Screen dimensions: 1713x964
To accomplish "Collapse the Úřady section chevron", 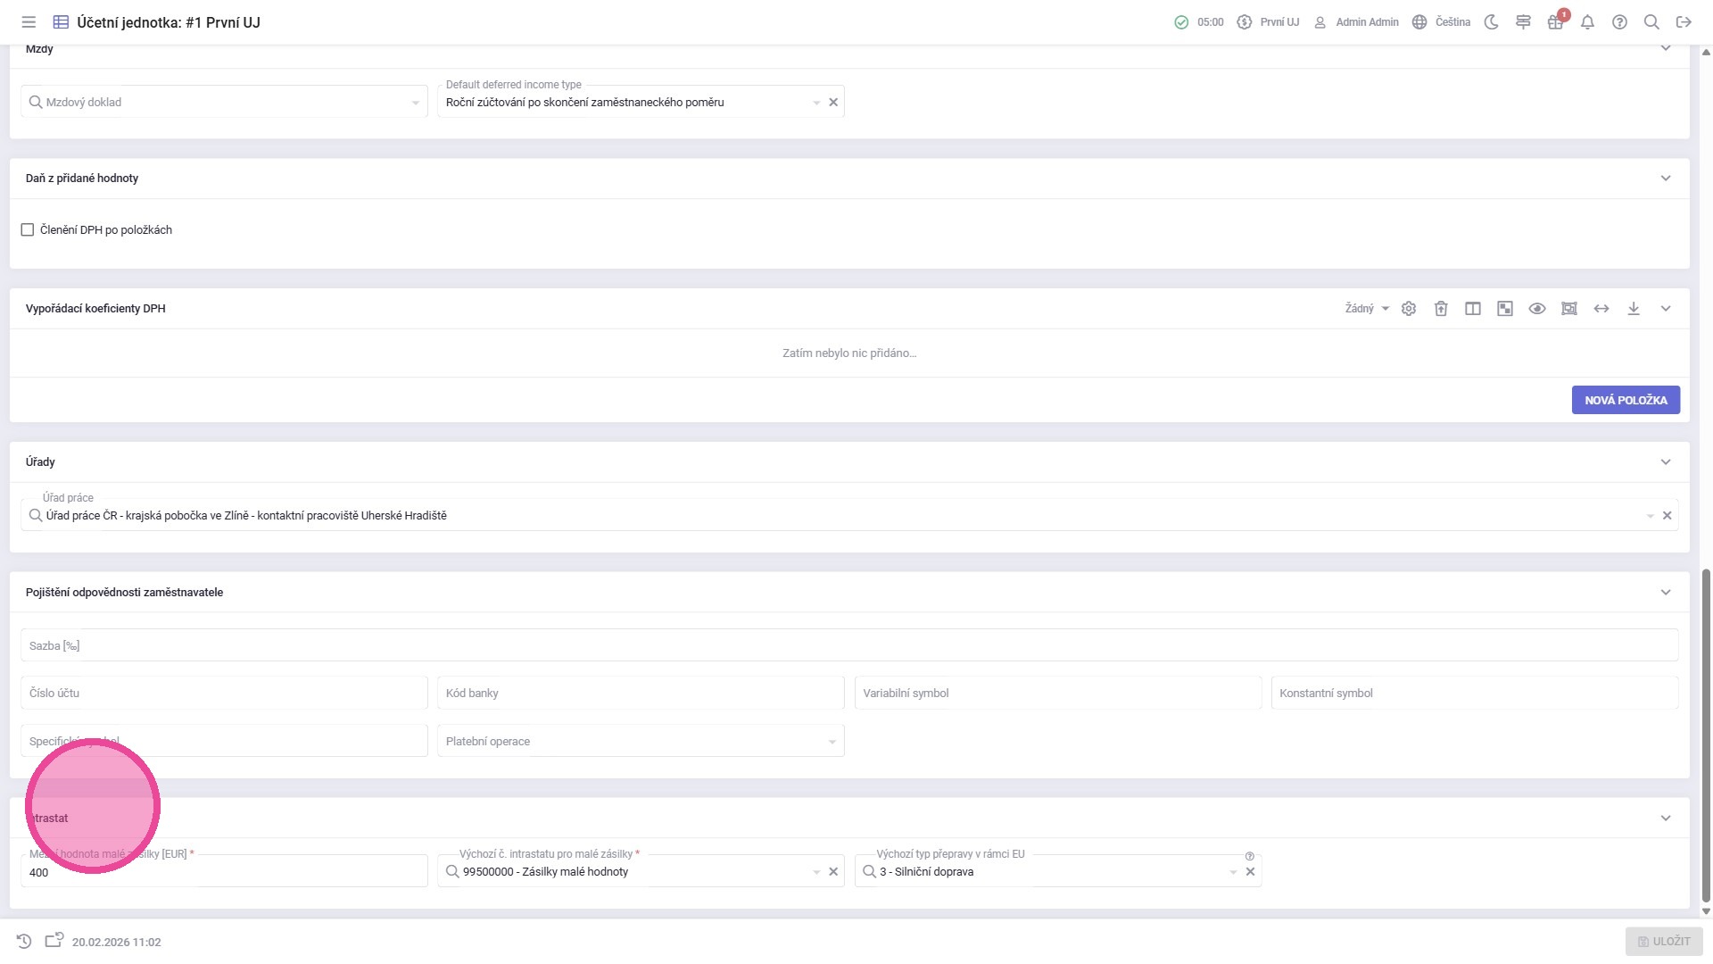I will [x=1666, y=462].
